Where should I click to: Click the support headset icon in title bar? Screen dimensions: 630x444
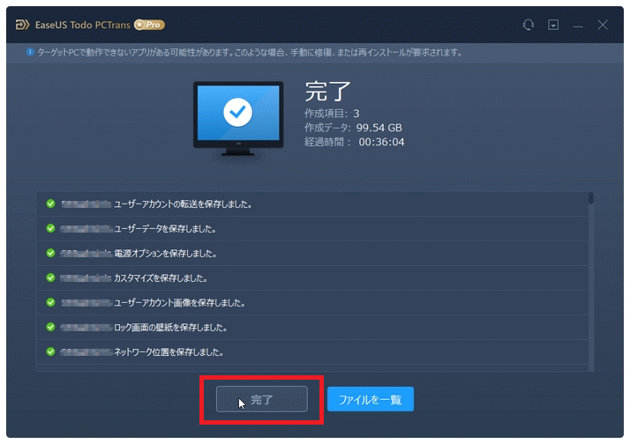click(x=529, y=25)
